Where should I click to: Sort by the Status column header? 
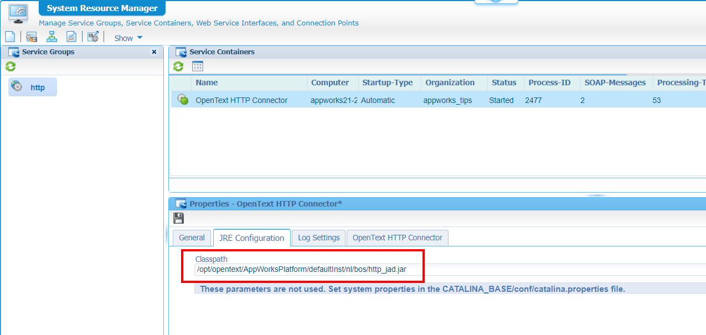(x=503, y=83)
